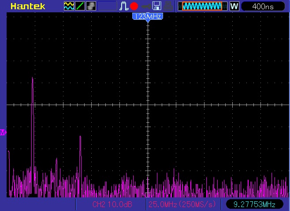Click the floppy disk save icon
Image resolution: width=290 pixels, height=211 pixels.
(x=157, y=6)
